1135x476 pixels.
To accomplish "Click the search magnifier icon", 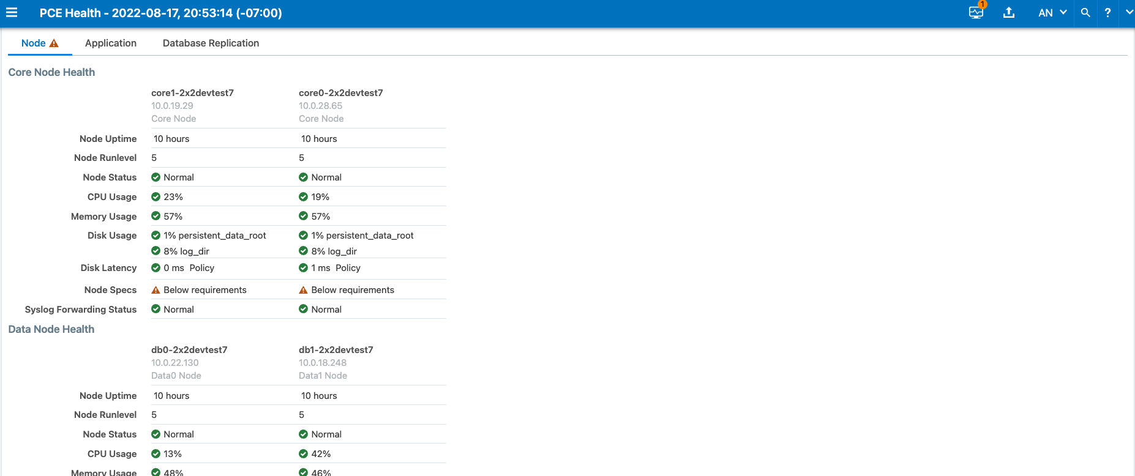I will [1085, 12].
